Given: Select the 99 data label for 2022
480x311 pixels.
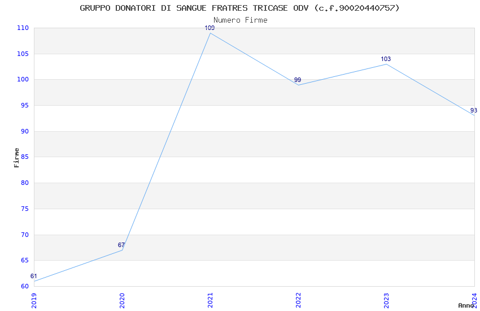Looking at the screenshot, I should point(298,80).
